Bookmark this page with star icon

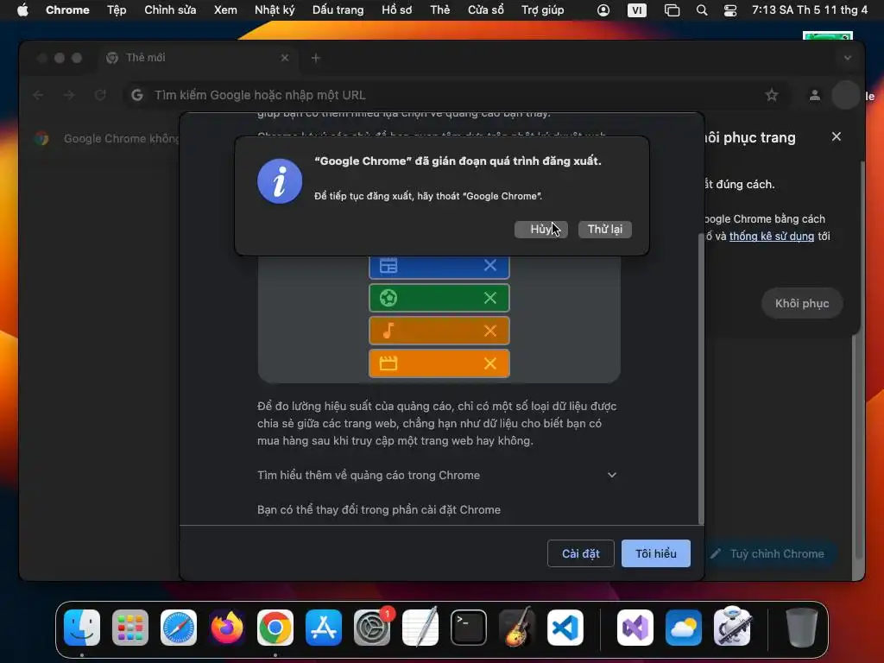pyautogui.click(x=771, y=95)
